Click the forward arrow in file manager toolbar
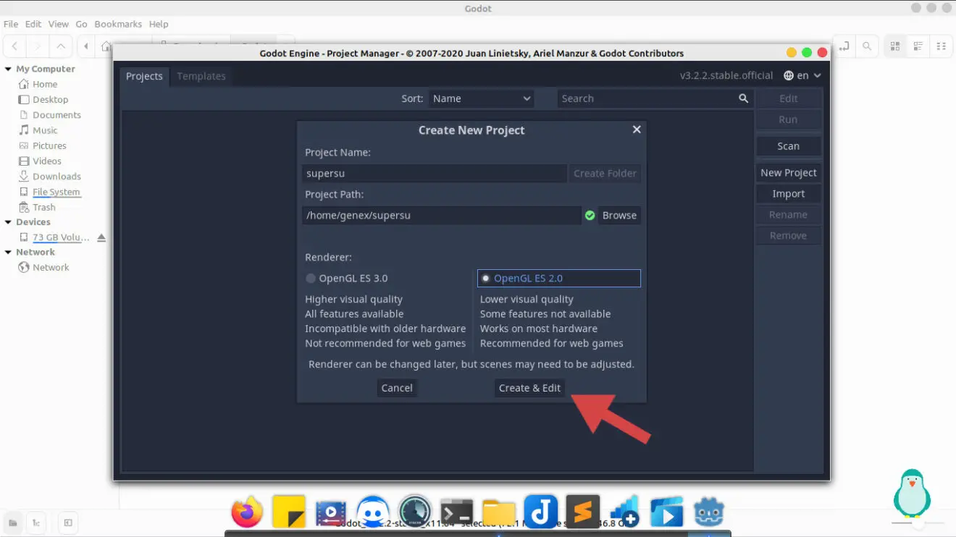This screenshot has height=537, width=956. pyautogui.click(x=38, y=46)
